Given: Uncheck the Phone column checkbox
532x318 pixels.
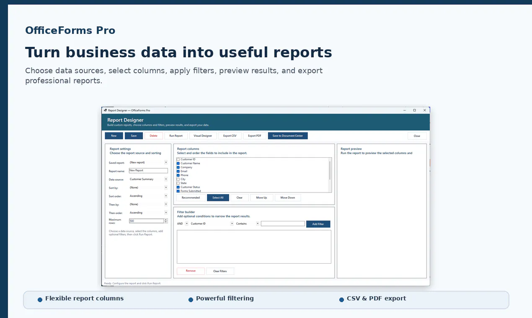Looking at the screenshot, I should point(178,175).
